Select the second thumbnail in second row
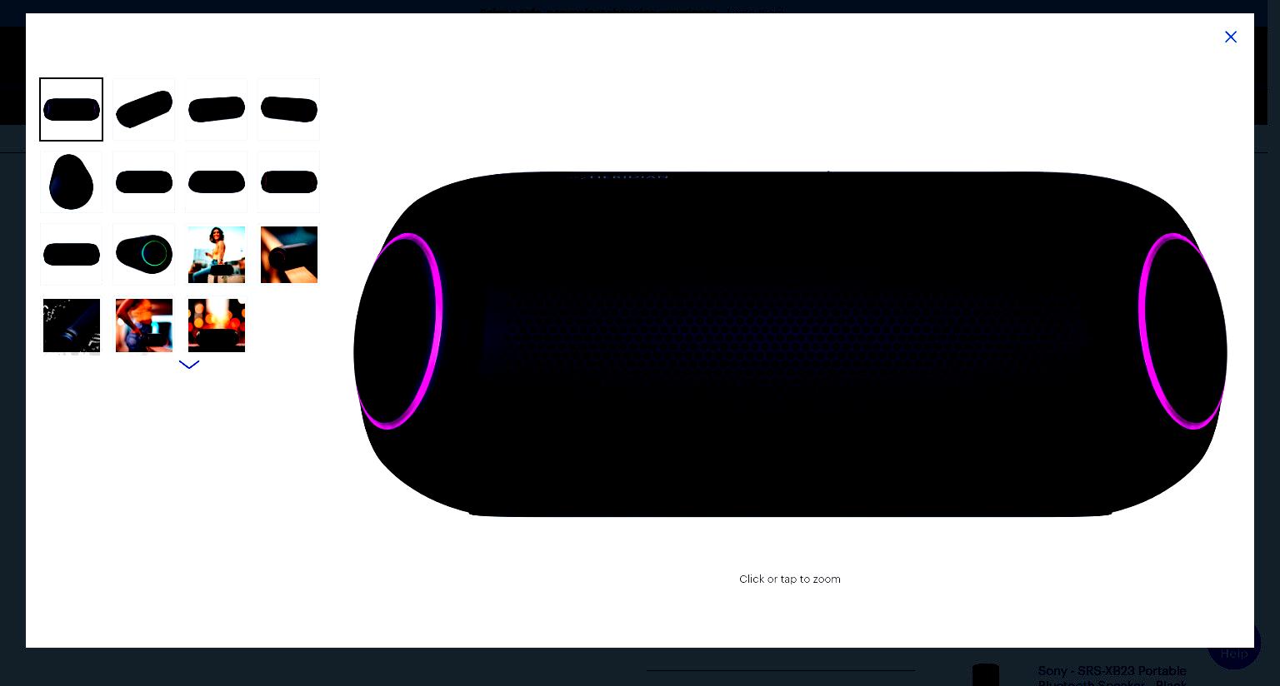This screenshot has height=686, width=1280. point(144,181)
